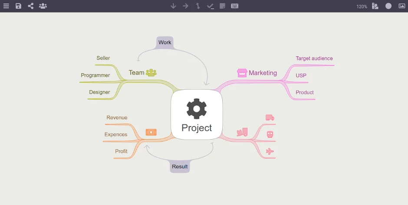Select the Programmer node
This screenshot has width=408, height=205.
95,75
